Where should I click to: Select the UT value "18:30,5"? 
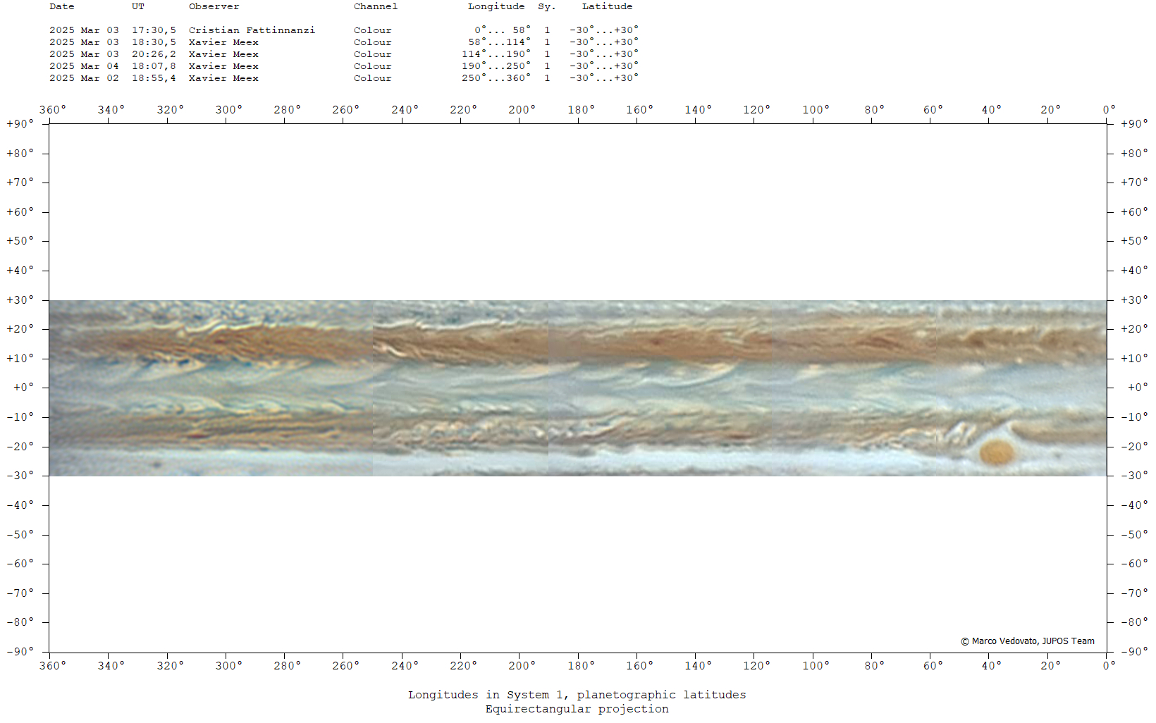pos(154,42)
